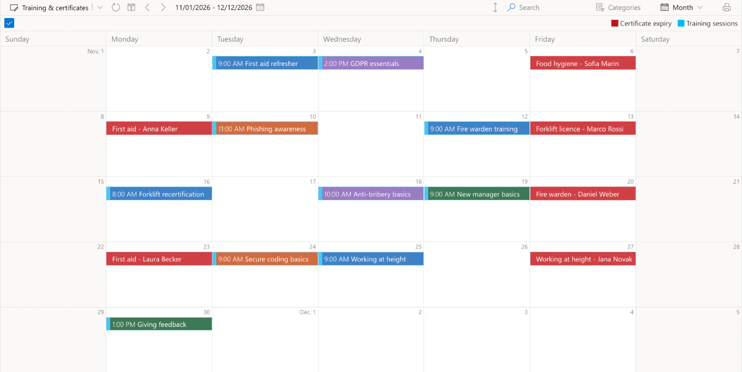The image size is (742, 372).
Task: Select First aid - Laura Becker entry
Action: click(x=159, y=259)
